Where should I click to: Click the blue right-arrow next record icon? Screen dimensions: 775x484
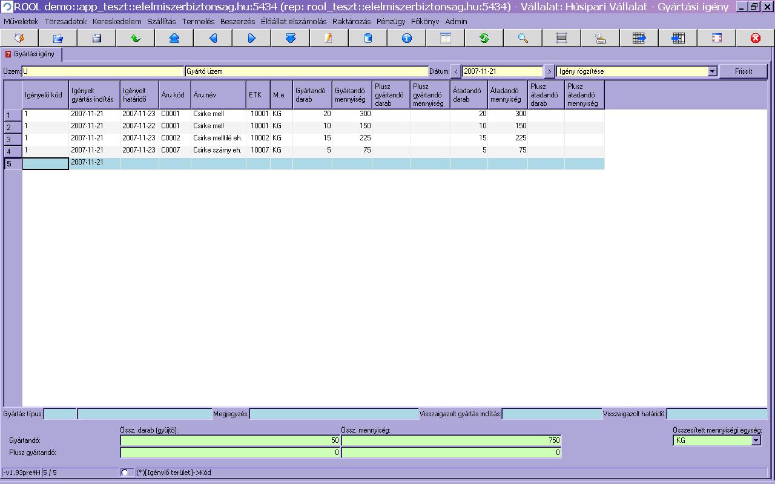[x=252, y=38]
